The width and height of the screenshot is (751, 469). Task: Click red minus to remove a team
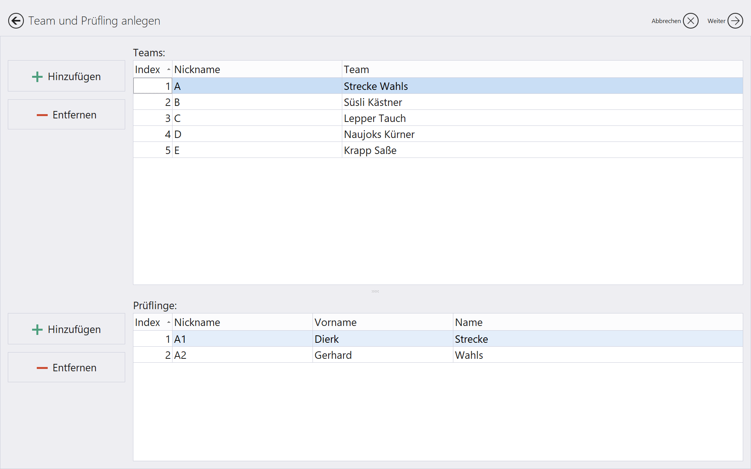coord(42,115)
